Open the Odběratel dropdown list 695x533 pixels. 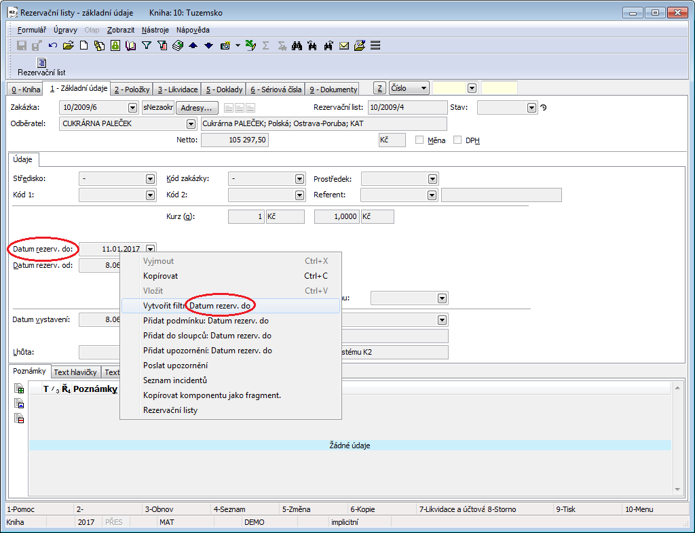click(x=191, y=123)
